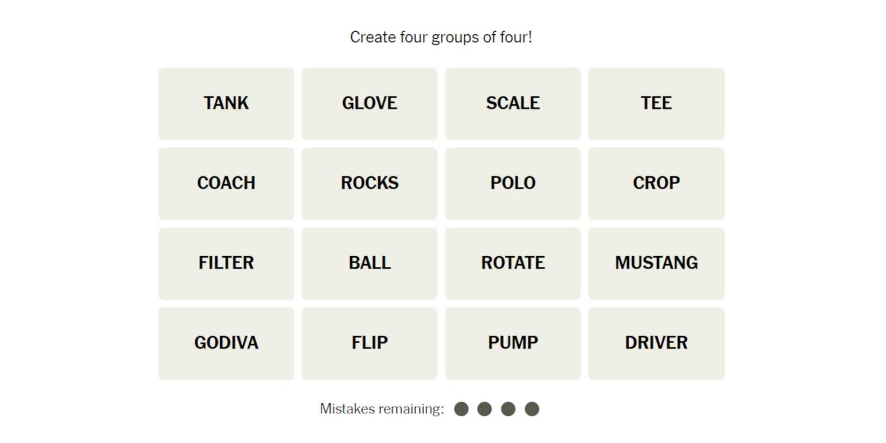The image size is (886, 443).
Task: Select the PUMP tile
Action: coord(513,344)
